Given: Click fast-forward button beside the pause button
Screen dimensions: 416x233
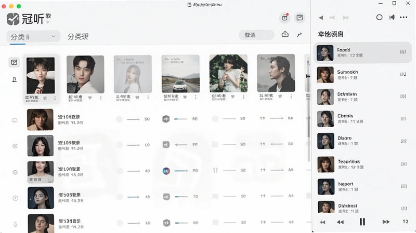Looking at the screenshot, I should tap(386, 222).
